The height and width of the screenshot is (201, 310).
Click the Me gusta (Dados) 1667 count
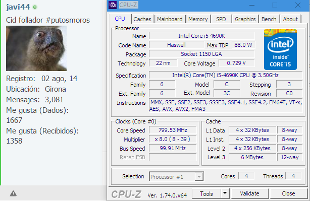tap(14, 120)
